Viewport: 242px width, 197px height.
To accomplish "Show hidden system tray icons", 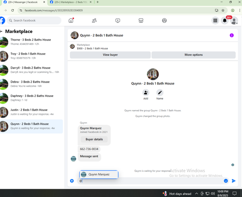I will pos(197,194).
